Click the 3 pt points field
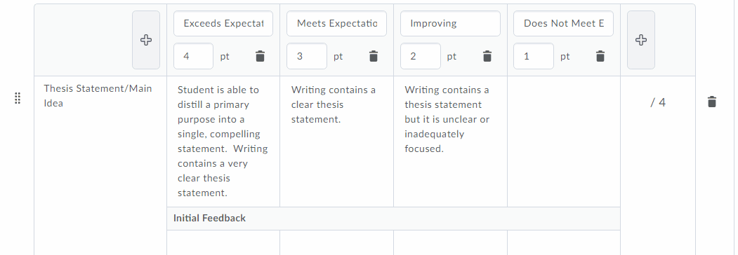Viewport: 738px width, 255px height. tap(307, 56)
